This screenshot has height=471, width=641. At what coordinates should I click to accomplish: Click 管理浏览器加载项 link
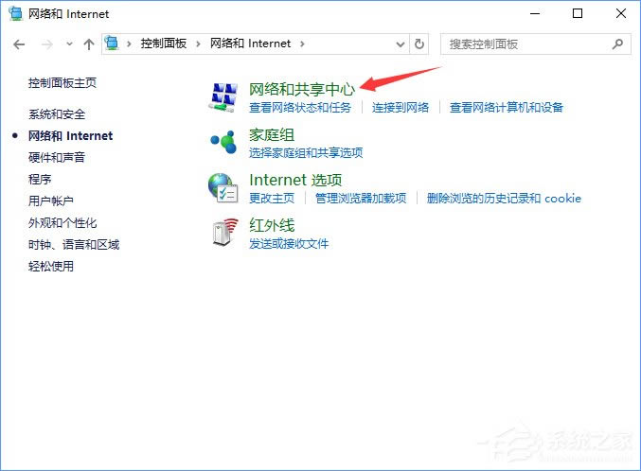coord(361,198)
